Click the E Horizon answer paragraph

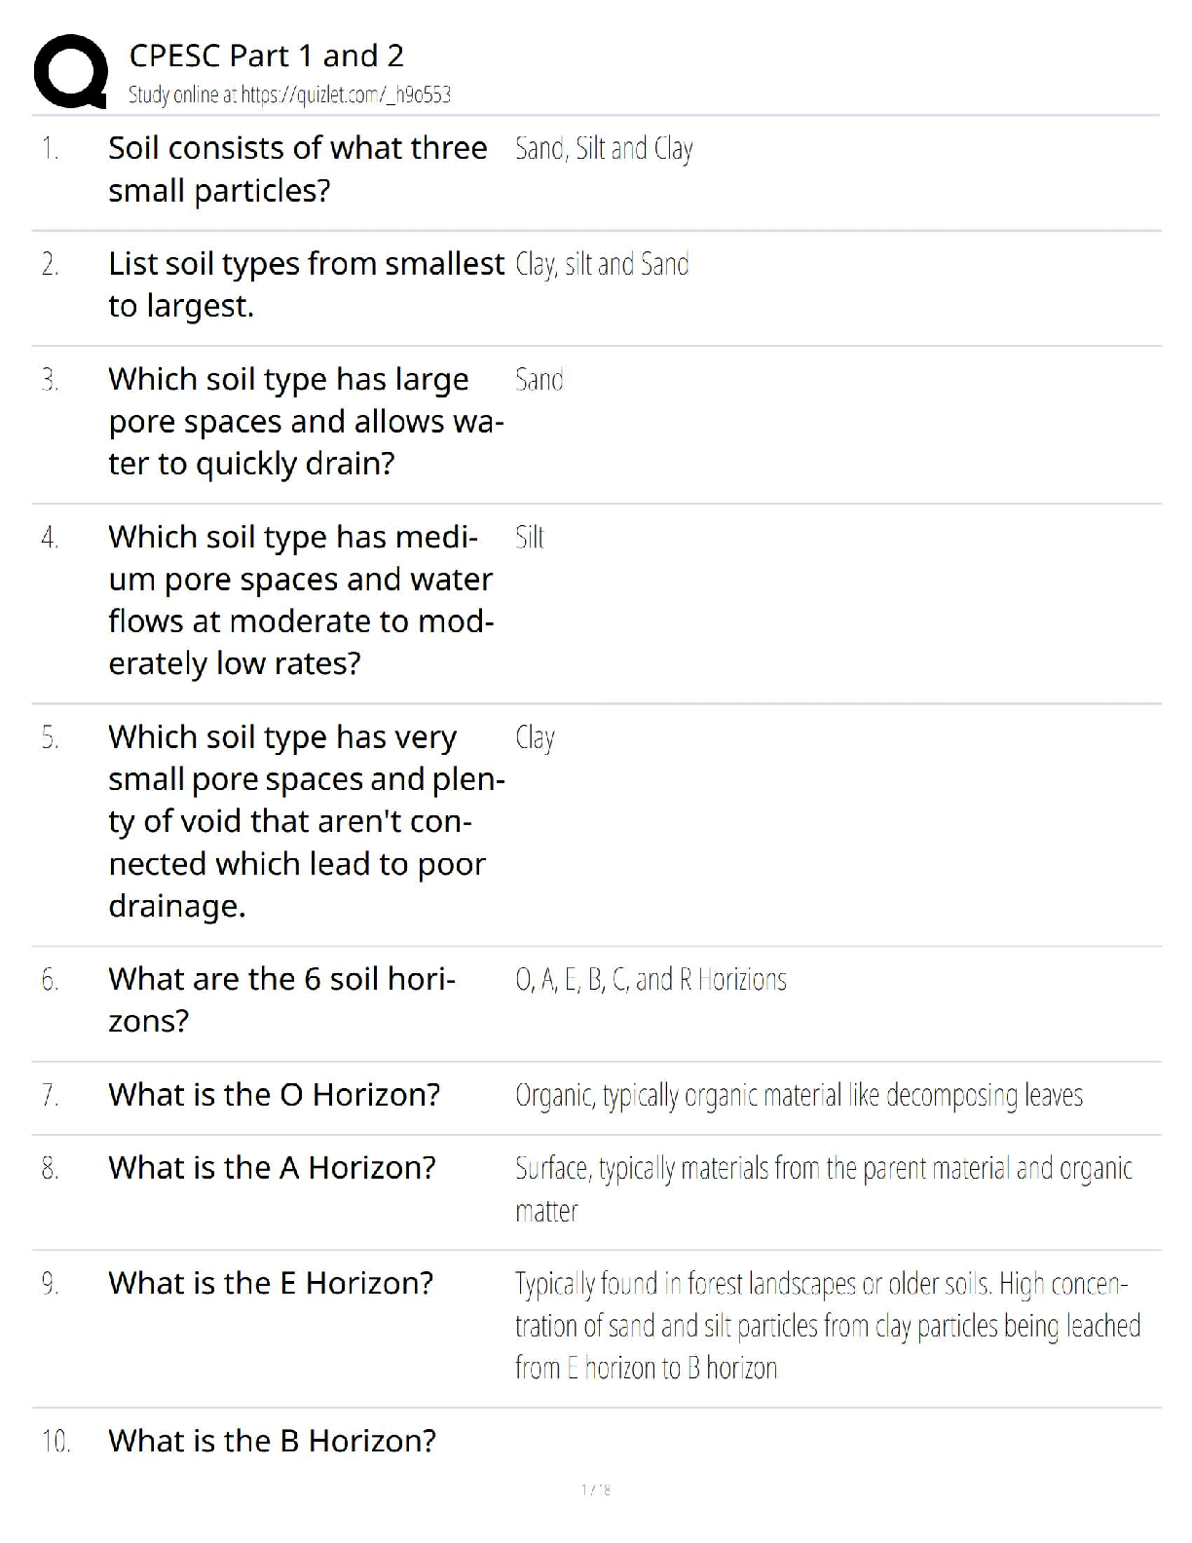[827, 1326]
